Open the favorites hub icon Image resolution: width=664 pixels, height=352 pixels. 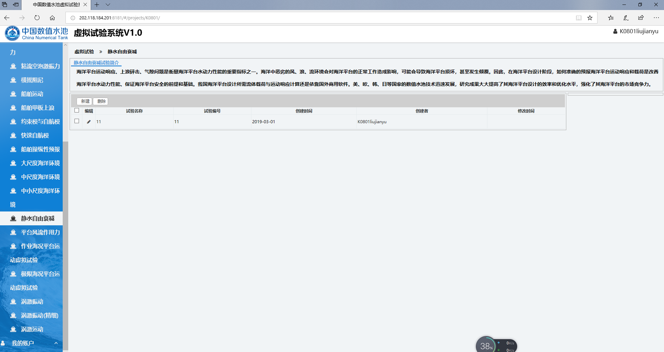pyautogui.click(x=611, y=18)
